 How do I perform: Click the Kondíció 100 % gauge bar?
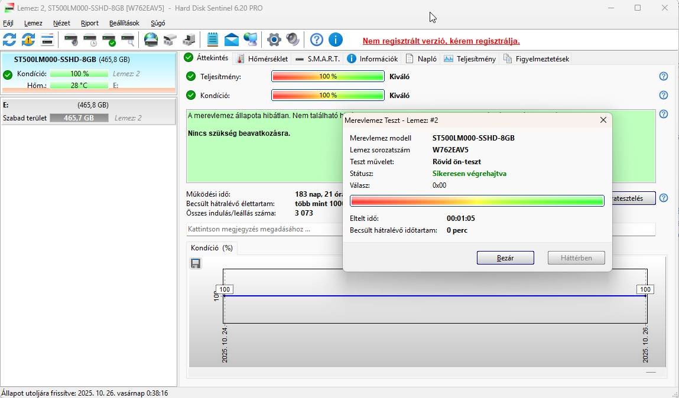pyautogui.click(x=328, y=95)
